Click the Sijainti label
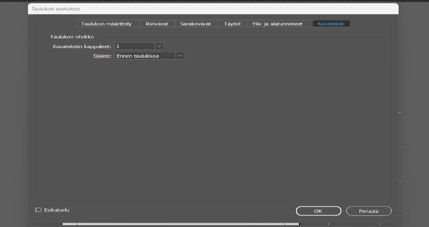Screen dimensions: 429x227 pyautogui.click(x=102, y=56)
